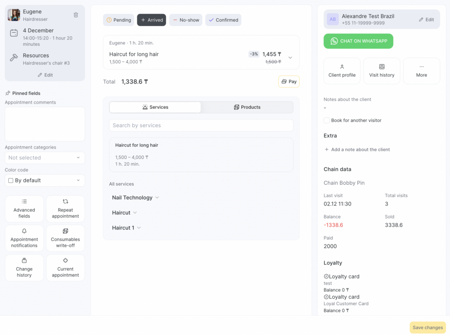Check Book for another visitor

click(327, 120)
